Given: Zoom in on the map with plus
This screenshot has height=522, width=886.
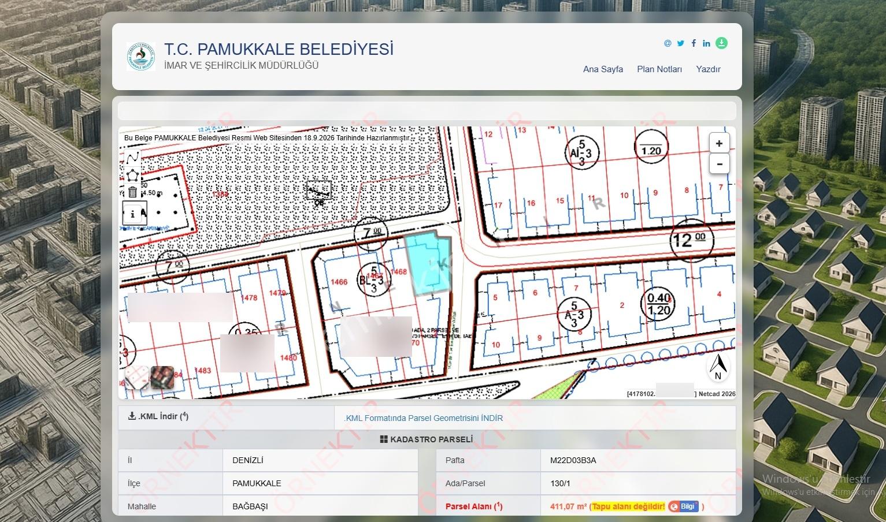Looking at the screenshot, I should click(720, 143).
